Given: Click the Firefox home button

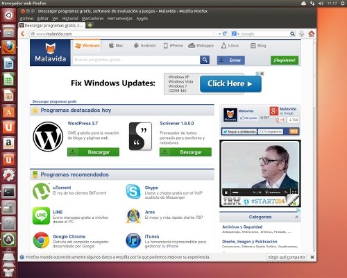Looking at the screenshot, I should [x=312, y=34].
